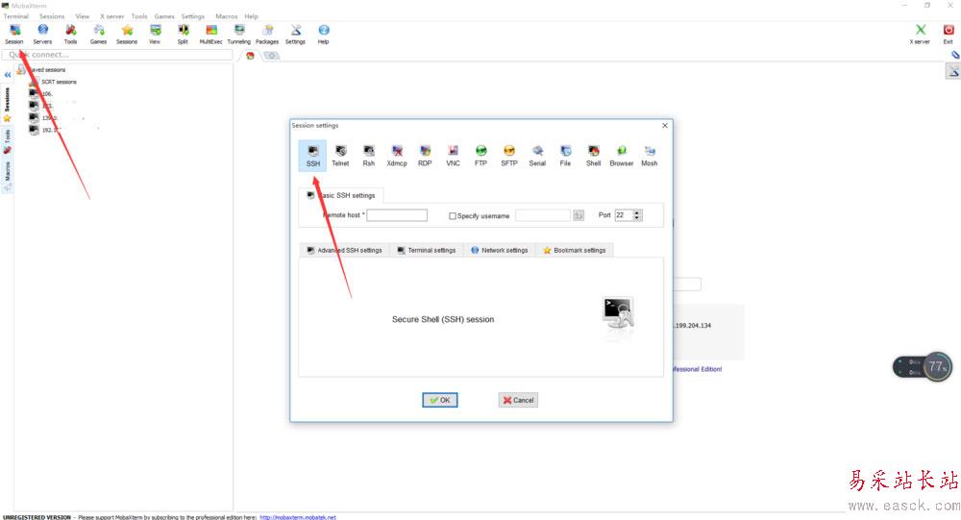Open the Tools vertical sidebar tab
Viewport: 961px width, 520px height.
click(x=8, y=140)
